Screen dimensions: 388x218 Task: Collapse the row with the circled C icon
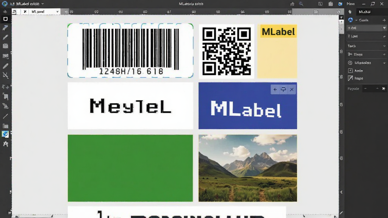pos(366,63)
